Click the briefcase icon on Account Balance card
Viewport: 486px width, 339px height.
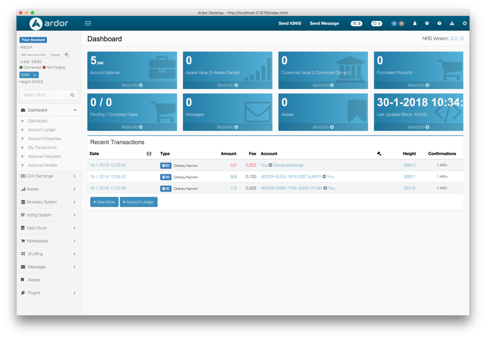pos(162,68)
